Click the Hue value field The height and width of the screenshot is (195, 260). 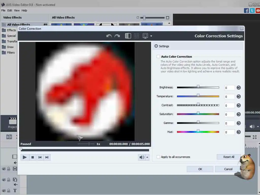pos(230,132)
